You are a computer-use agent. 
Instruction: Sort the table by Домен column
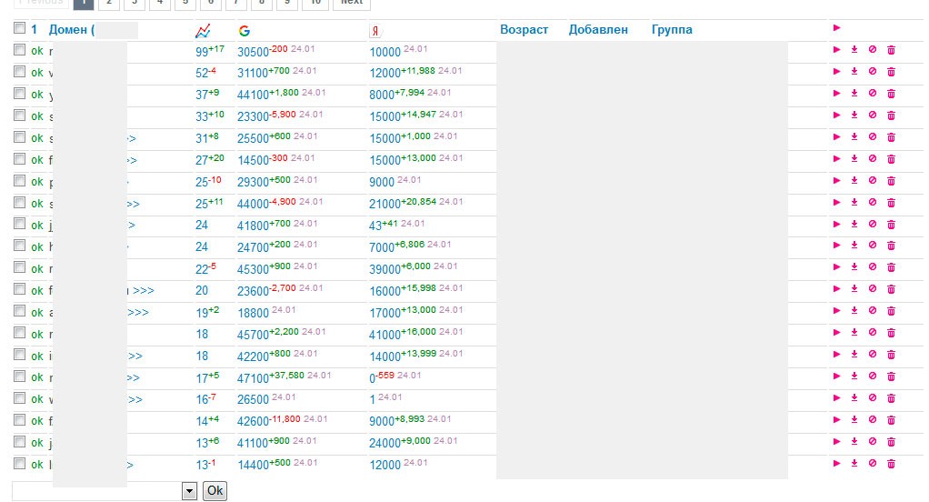[71, 30]
